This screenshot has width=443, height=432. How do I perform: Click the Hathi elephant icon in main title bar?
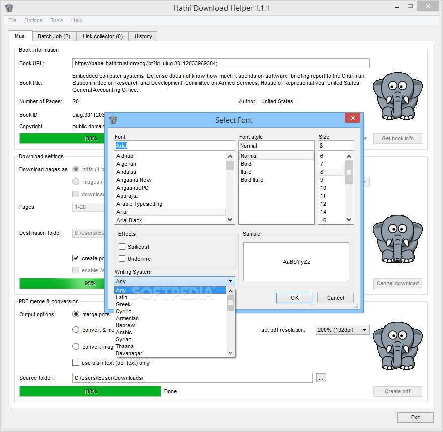[9, 8]
